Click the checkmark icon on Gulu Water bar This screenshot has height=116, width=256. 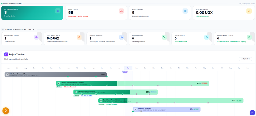point(7,75)
